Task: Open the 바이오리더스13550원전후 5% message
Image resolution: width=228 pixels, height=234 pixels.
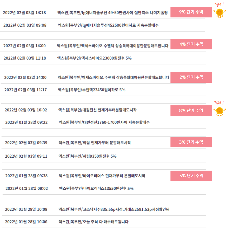Action: pos(96,189)
